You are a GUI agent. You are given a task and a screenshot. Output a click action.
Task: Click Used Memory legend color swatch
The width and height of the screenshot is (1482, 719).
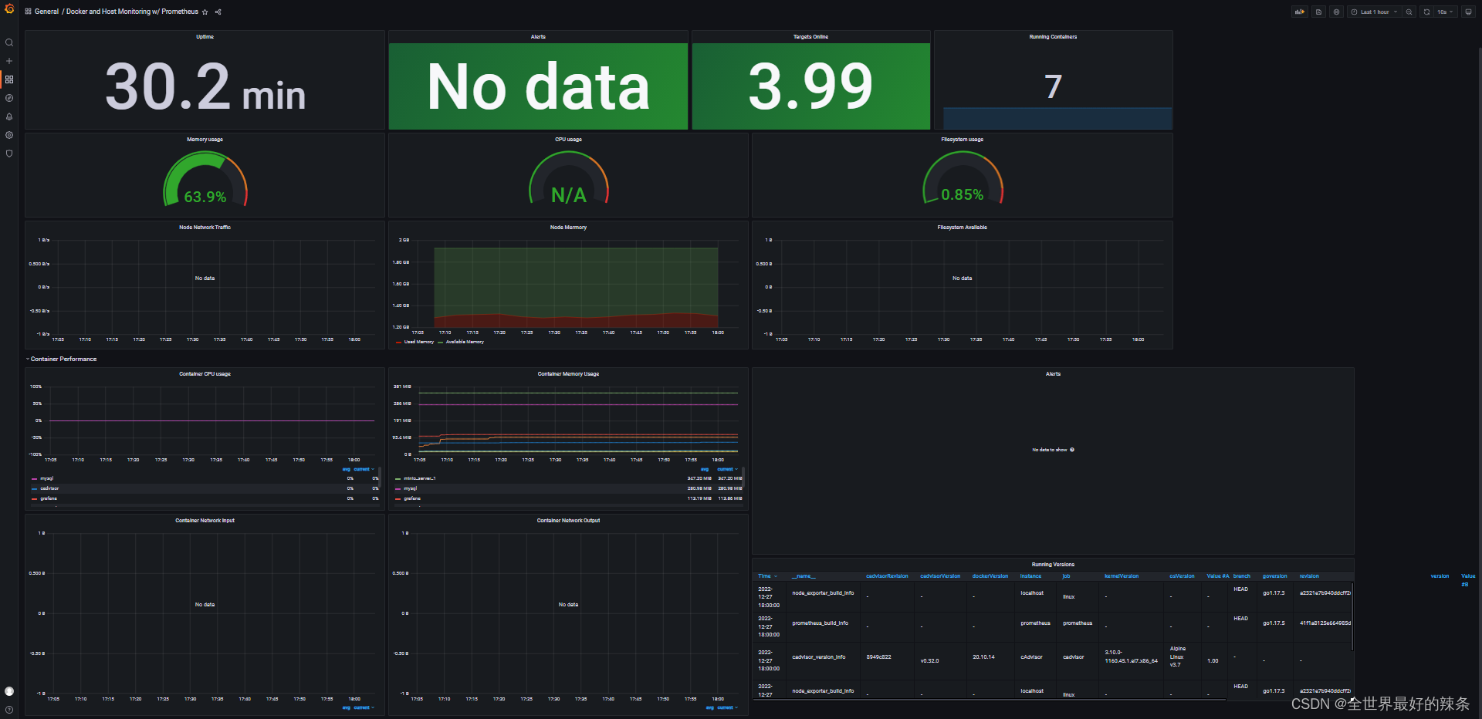[398, 342]
